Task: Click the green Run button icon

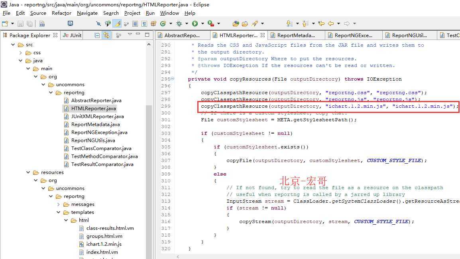Action: [x=195, y=24]
